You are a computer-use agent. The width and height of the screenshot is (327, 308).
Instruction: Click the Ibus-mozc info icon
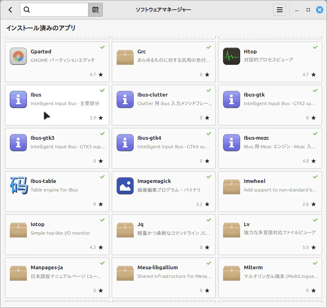232,143
